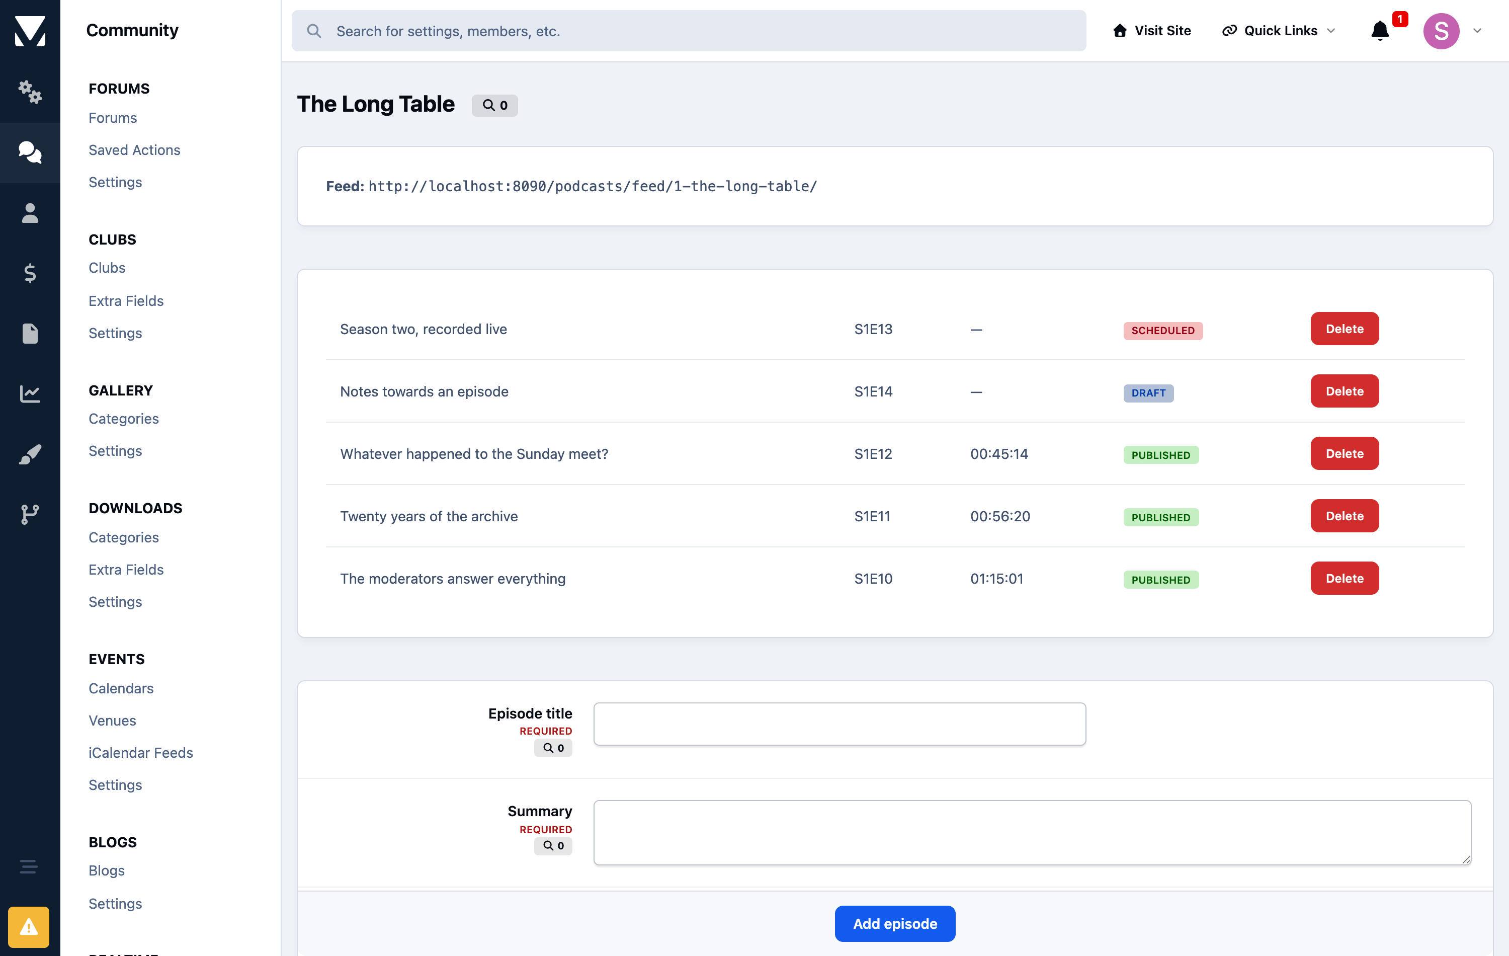Screen dimensions: 1509x956
Task: Click the reorder menu lines icon
Action: tap(29, 867)
